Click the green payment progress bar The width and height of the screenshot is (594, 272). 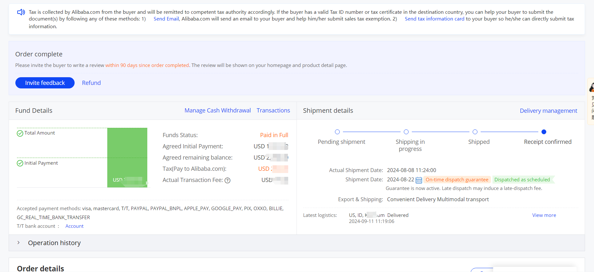click(x=127, y=158)
